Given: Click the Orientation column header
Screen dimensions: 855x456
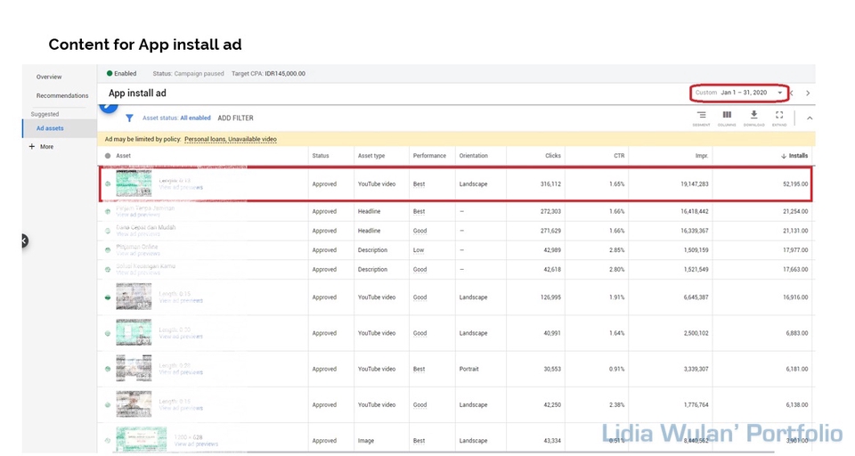Looking at the screenshot, I should pyautogui.click(x=473, y=156).
